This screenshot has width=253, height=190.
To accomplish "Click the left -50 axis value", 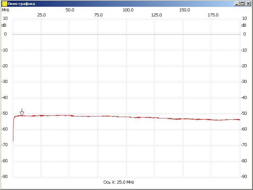I will 5,113.
